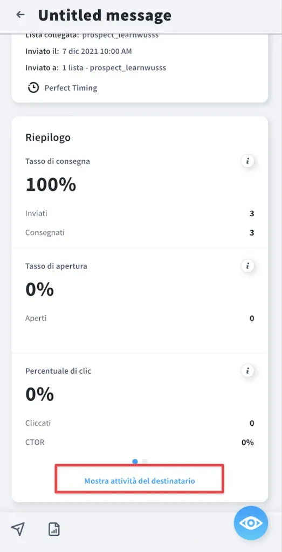Tap the Perfect Timing label

(71, 88)
